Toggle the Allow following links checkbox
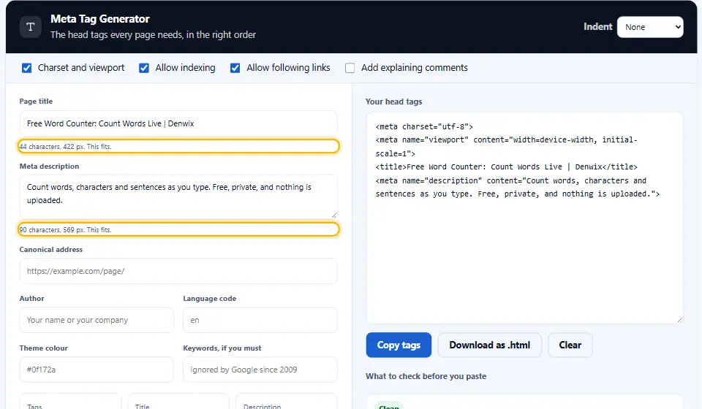702x409 pixels. 235,68
